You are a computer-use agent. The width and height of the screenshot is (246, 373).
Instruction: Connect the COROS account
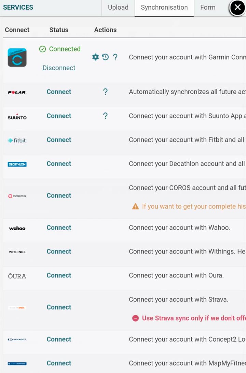(59, 196)
